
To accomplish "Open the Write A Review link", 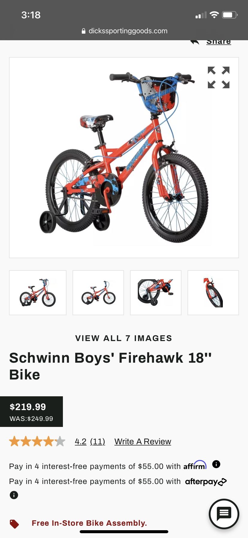I will pyautogui.click(x=143, y=442).
